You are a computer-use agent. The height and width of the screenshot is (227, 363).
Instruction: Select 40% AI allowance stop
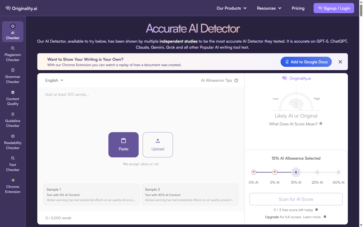[339, 172]
